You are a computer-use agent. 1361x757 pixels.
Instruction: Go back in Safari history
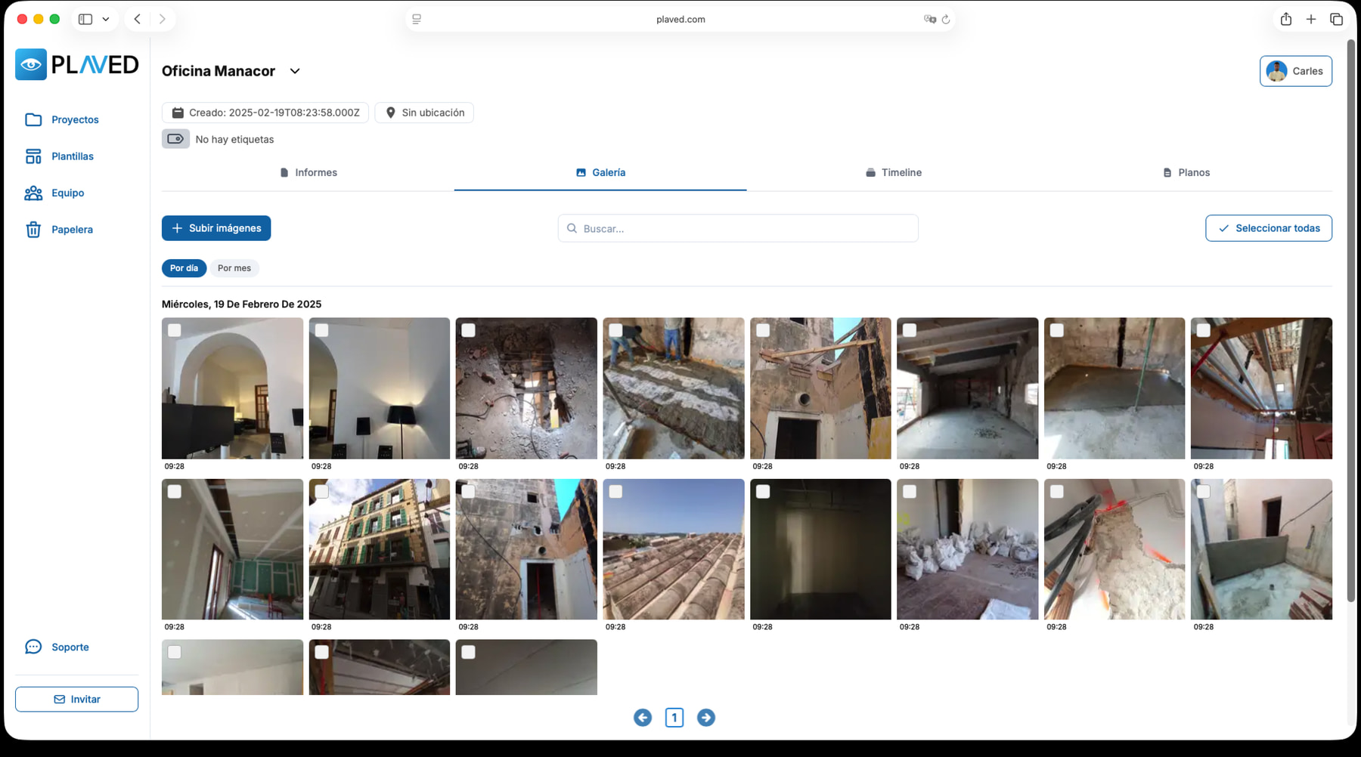(x=137, y=19)
